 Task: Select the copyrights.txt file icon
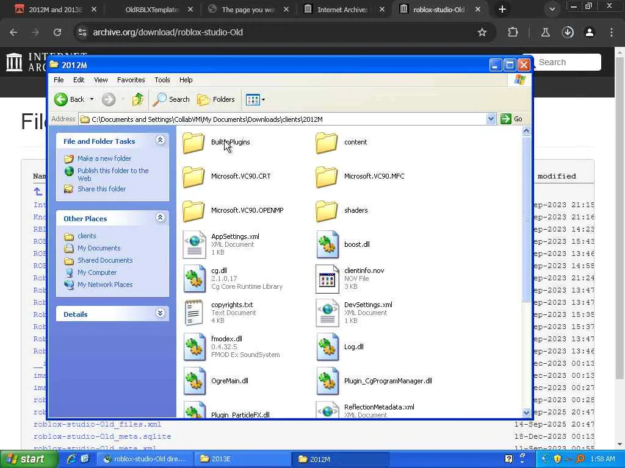194,313
